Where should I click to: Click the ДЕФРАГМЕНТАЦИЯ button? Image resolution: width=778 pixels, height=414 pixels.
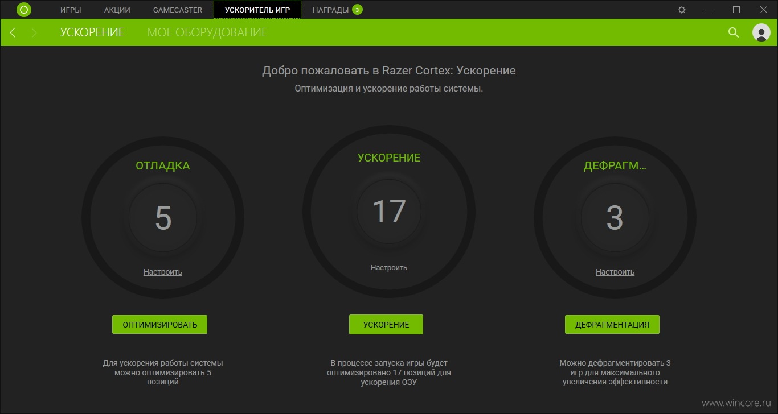[612, 325]
